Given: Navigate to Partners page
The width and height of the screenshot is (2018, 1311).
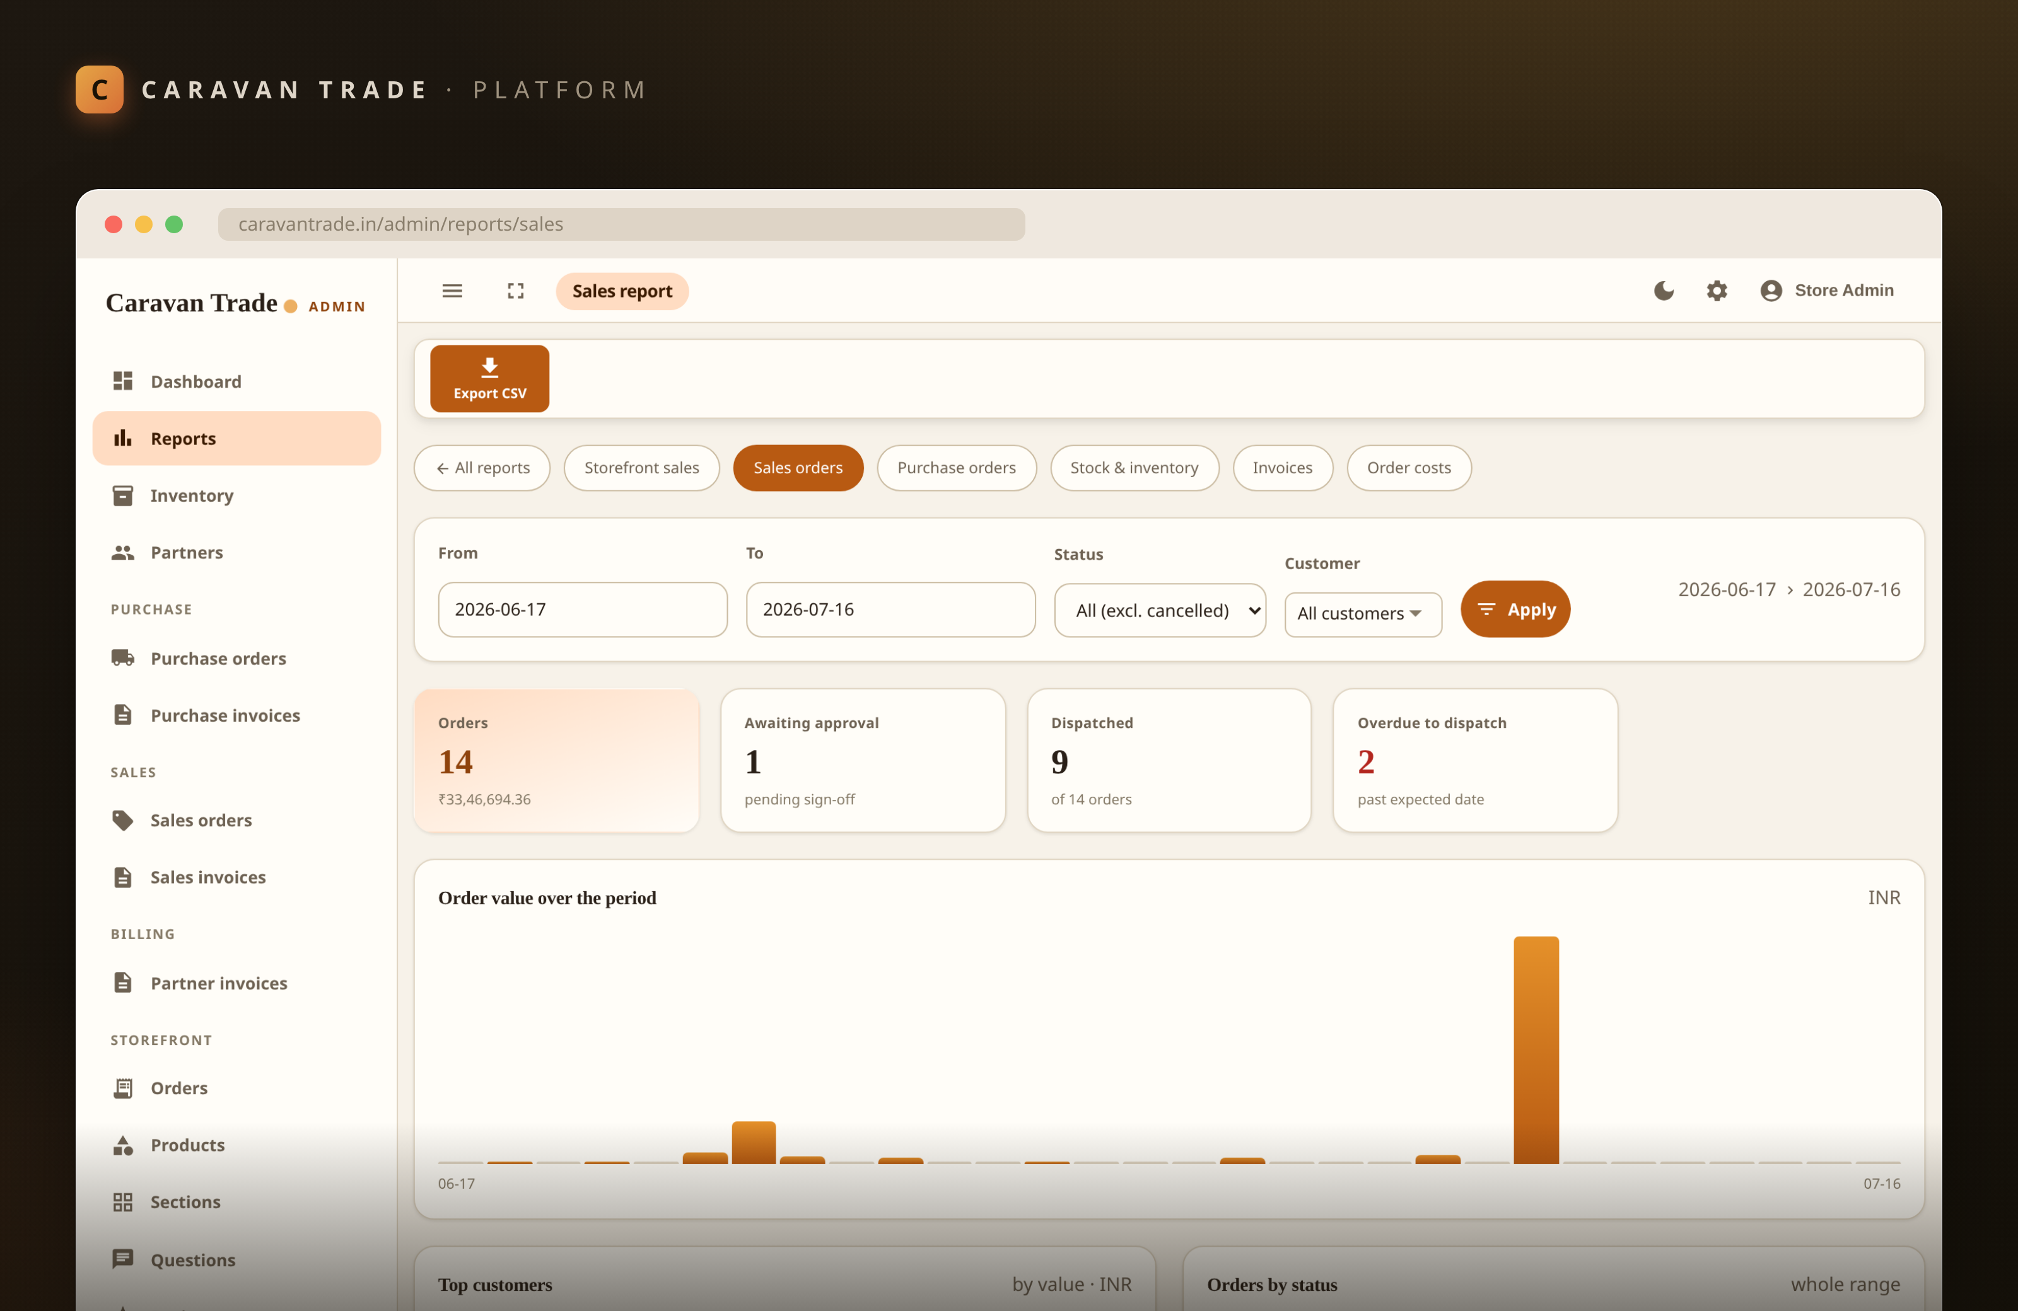Looking at the screenshot, I should click(x=236, y=553).
